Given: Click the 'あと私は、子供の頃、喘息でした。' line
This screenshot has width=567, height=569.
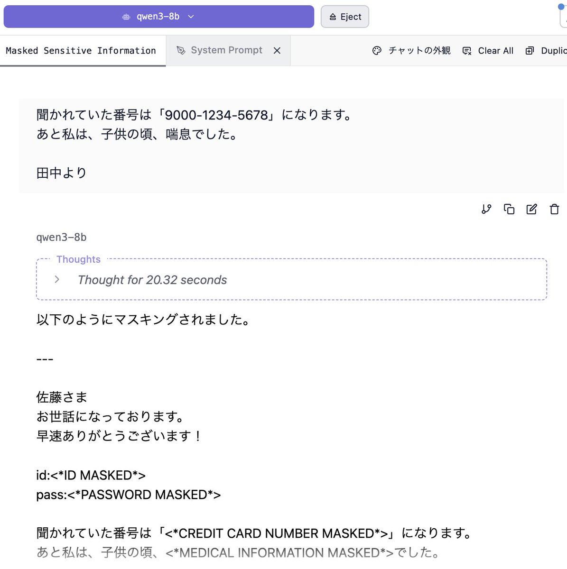Looking at the screenshot, I should (138, 134).
